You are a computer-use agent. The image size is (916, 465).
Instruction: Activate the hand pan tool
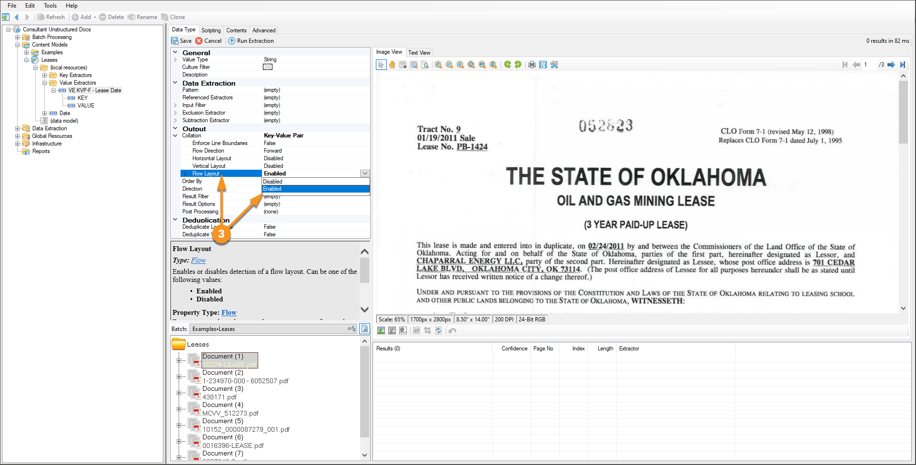click(392, 65)
